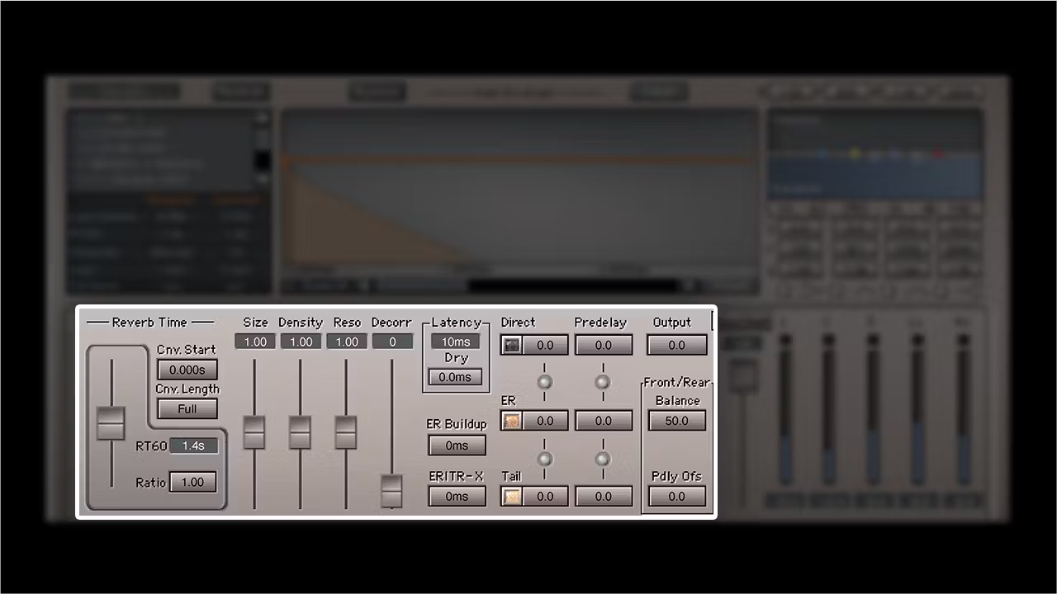
Task: Click the Tail gain value field
Action: click(545, 497)
